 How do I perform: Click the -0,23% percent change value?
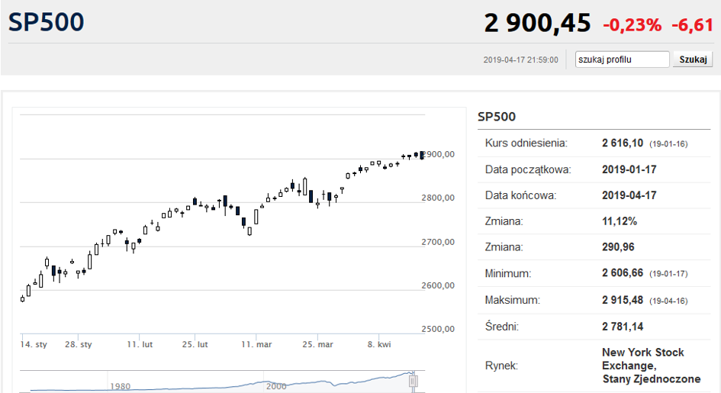632,25
